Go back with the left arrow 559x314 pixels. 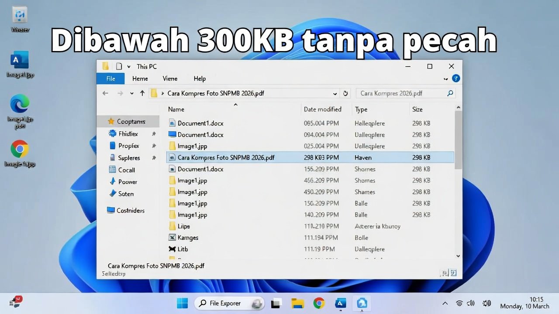pyautogui.click(x=105, y=93)
